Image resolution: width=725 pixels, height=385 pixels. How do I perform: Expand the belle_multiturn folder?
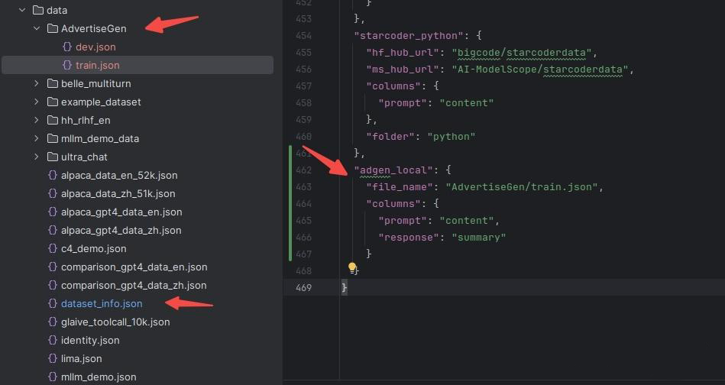click(x=37, y=84)
